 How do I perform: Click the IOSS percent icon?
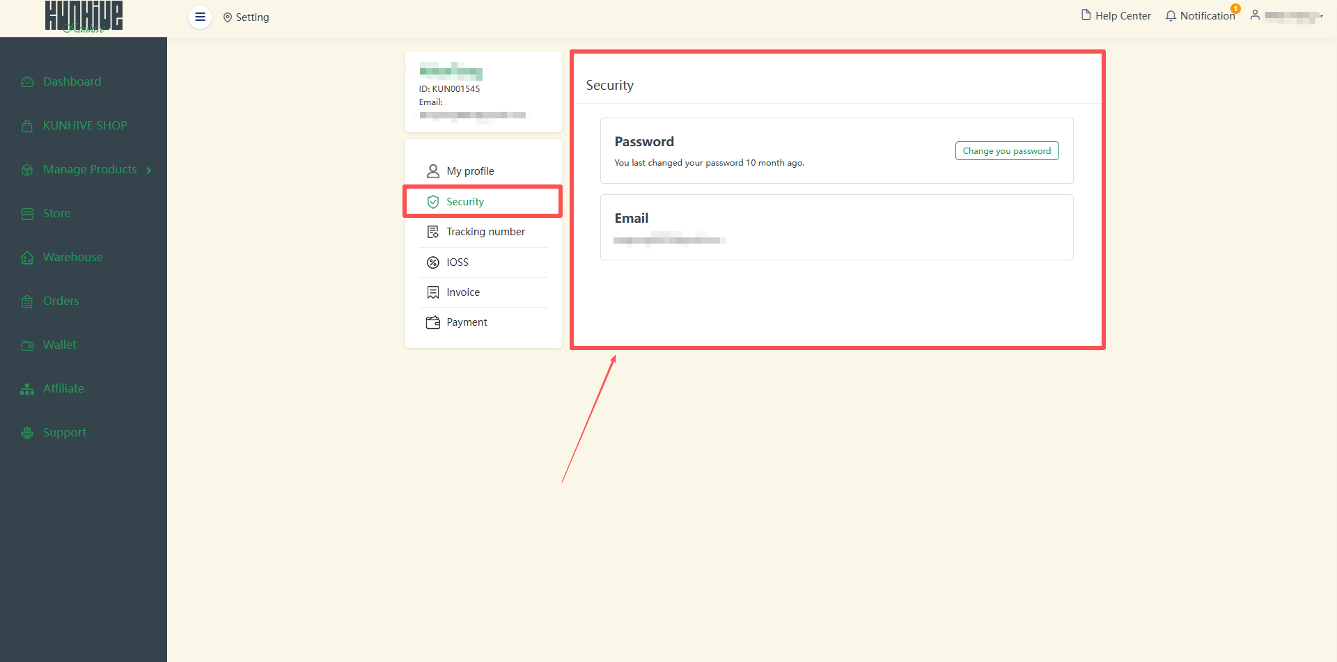(432, 262)
